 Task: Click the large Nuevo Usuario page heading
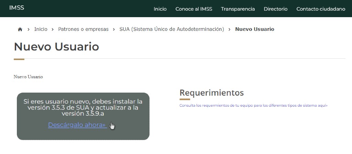56,47
